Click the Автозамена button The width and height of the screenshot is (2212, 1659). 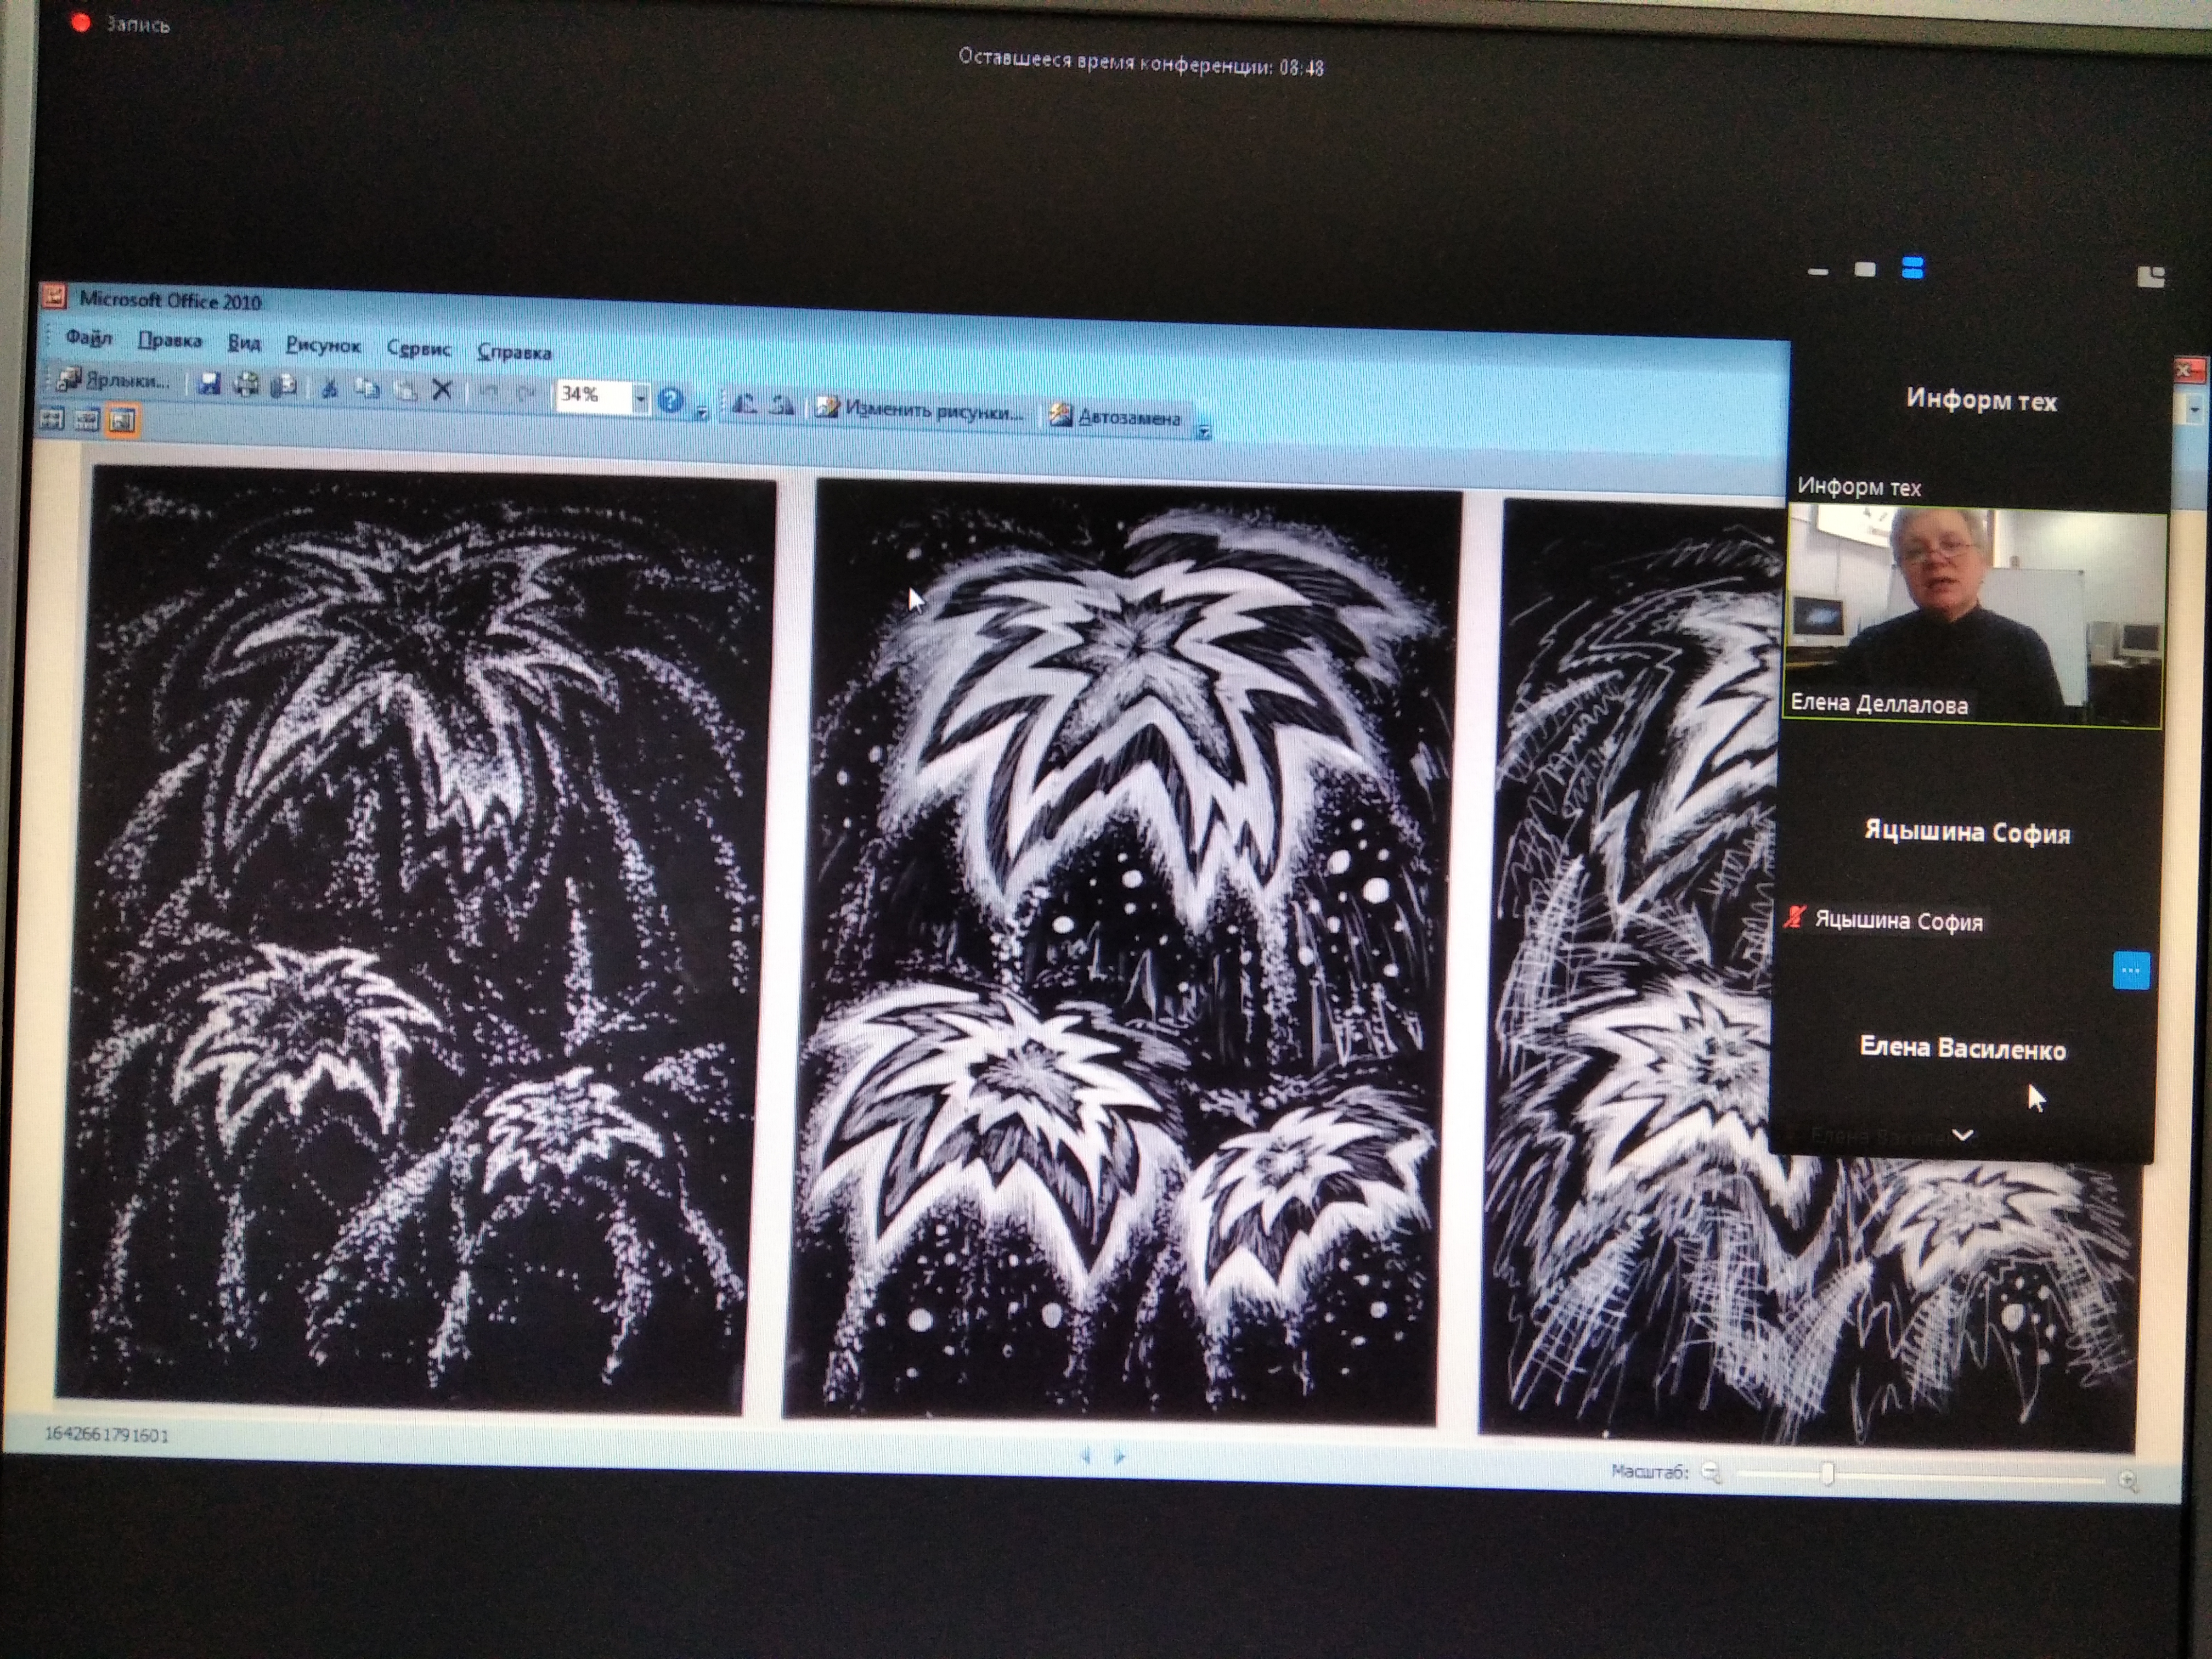pos(1116,417)
